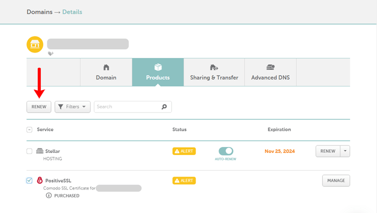Click the Stellar hosting server icon
Viewport: 377px width, 213px height.
(40, 151)
